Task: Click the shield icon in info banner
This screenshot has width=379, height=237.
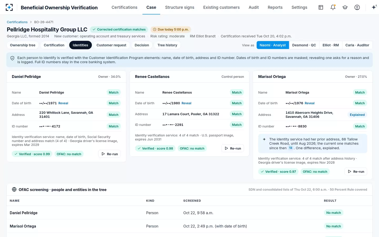Action: pos(12,58)
